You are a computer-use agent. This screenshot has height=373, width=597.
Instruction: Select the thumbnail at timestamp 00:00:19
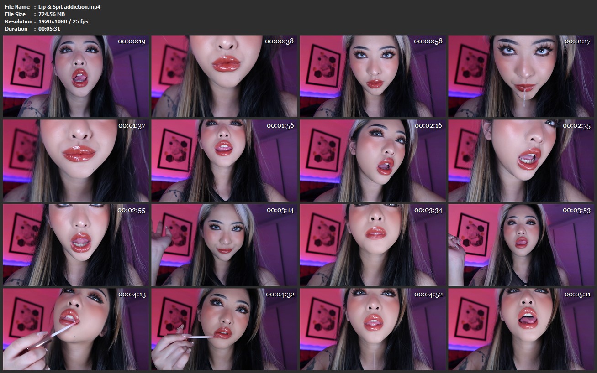point(76,76)
